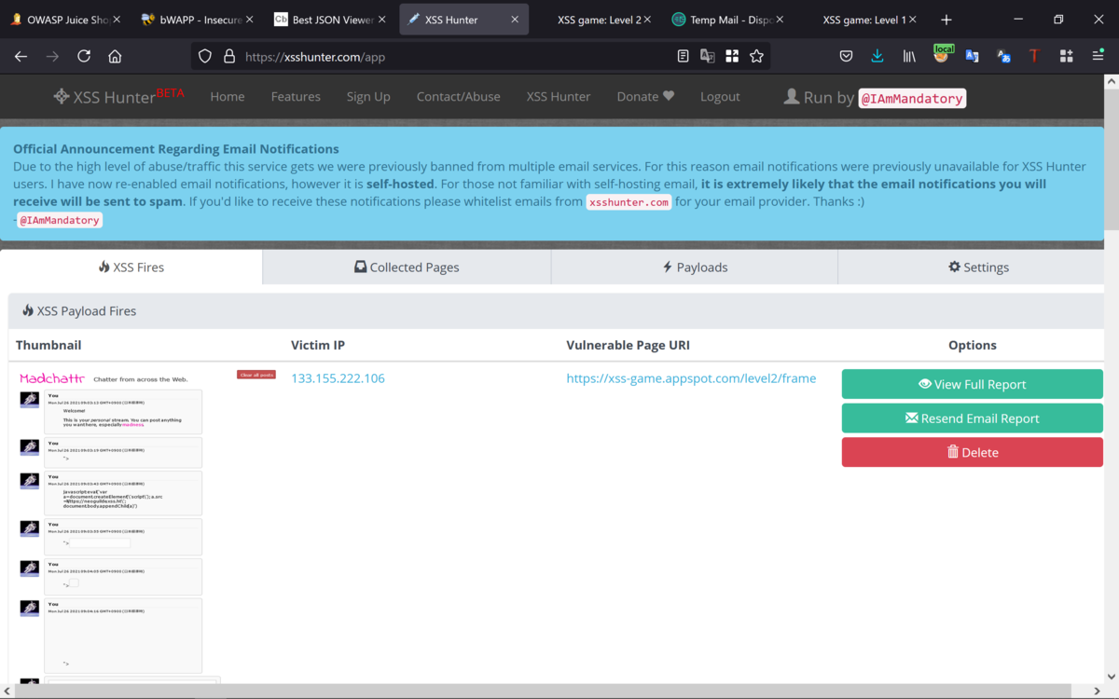Image resolution: width=1119 pixels, height=699 pixels.
Task: Save page to Pocket
Action: pos(846,56)
